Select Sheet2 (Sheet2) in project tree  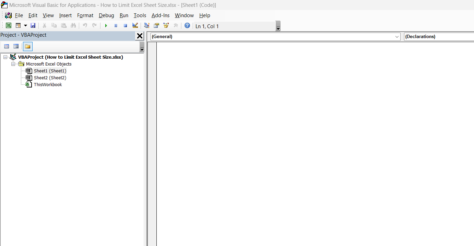[50, 78]
